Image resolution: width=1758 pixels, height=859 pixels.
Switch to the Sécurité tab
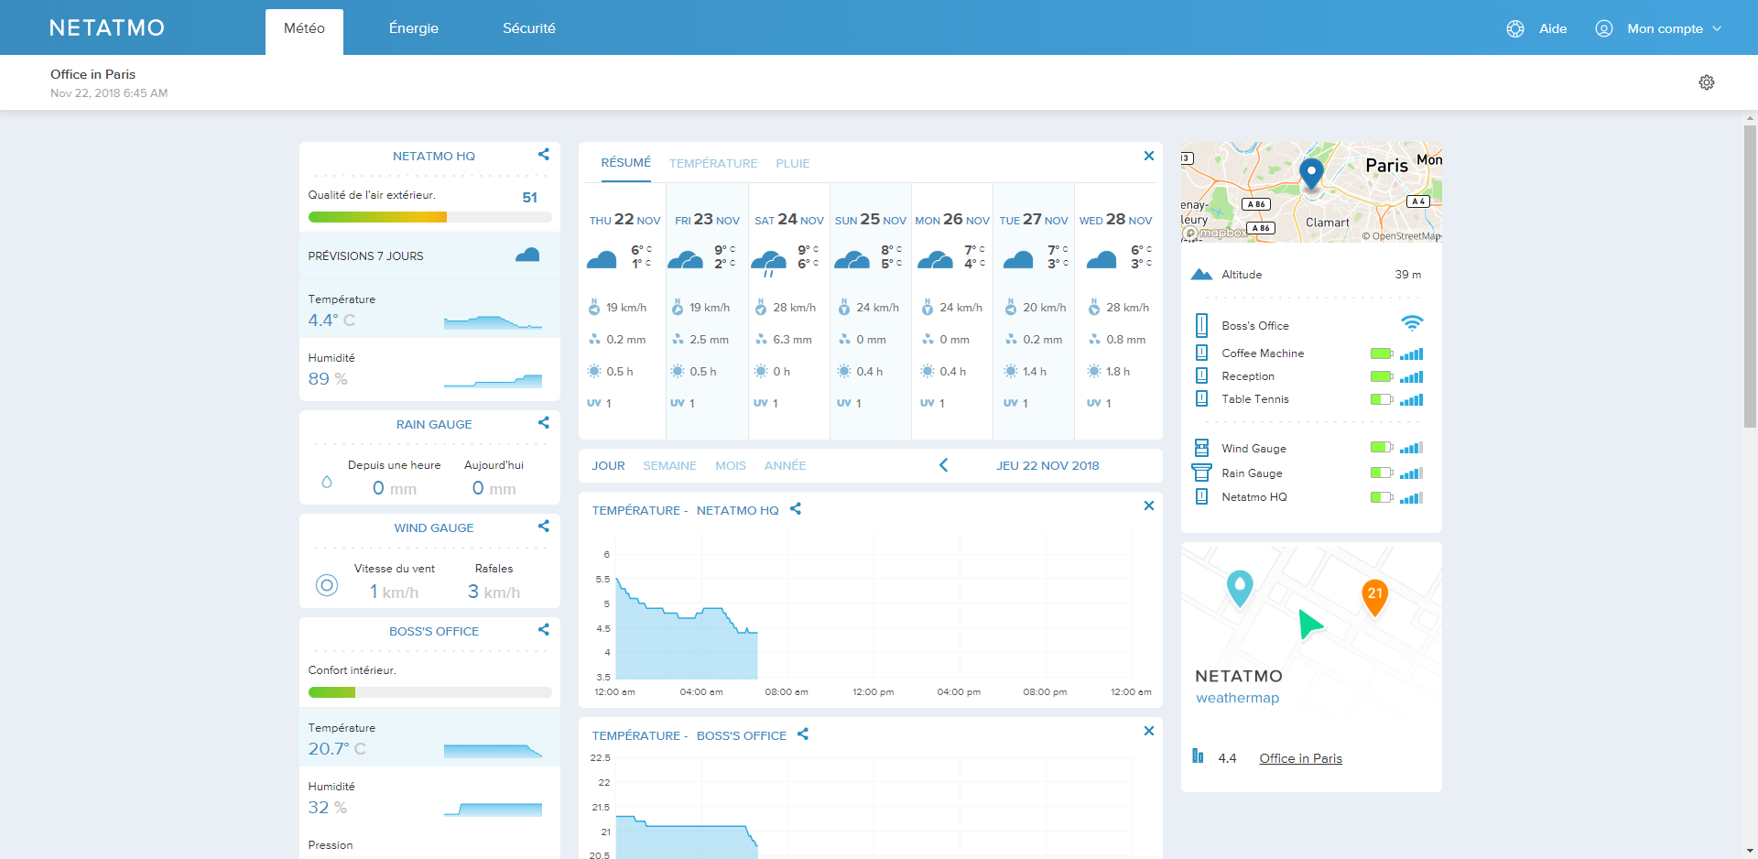tap(529, 28)
